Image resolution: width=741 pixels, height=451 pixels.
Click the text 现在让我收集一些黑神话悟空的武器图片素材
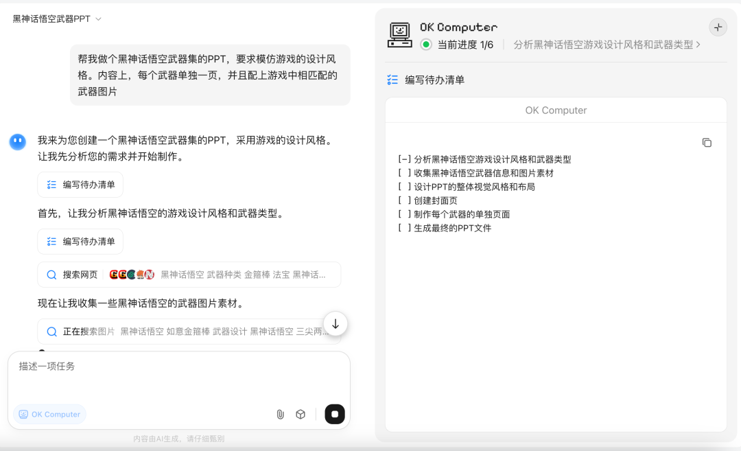tap(142, 303)
